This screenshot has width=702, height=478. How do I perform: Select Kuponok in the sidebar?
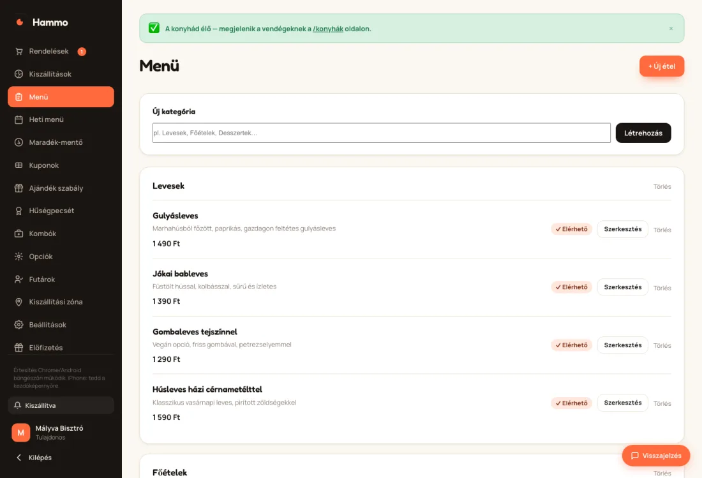pyautogui.click(x=61, y=165)
